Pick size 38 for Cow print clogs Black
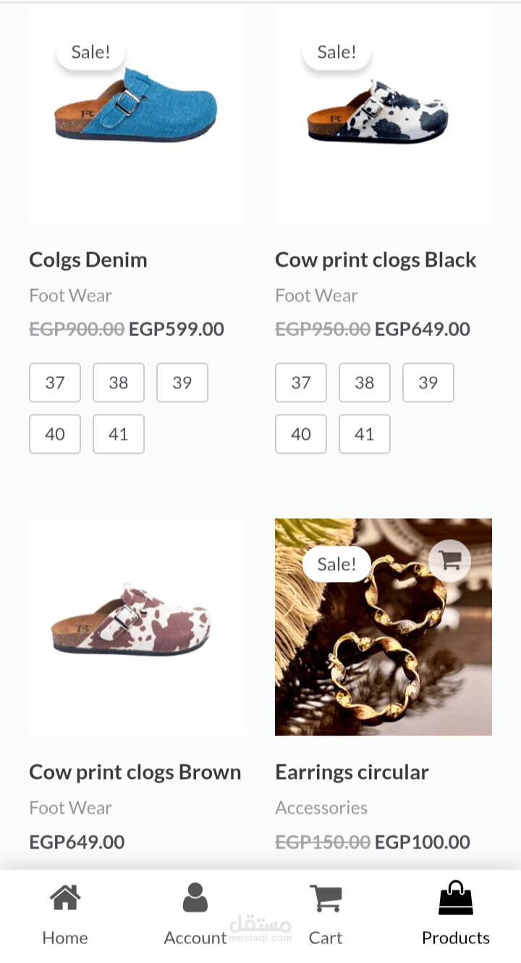The height and width of the screenshot is (963, 521). [x=365, y=383]
